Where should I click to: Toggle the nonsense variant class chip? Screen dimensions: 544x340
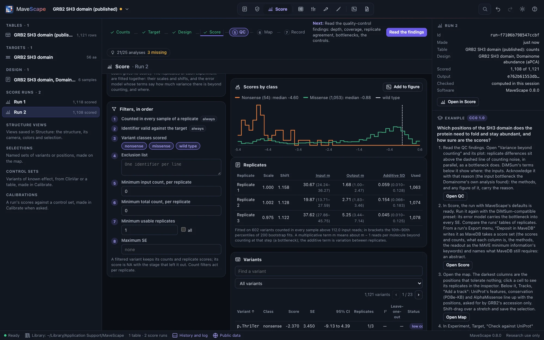pyautogui.click(x=134, y=146)
